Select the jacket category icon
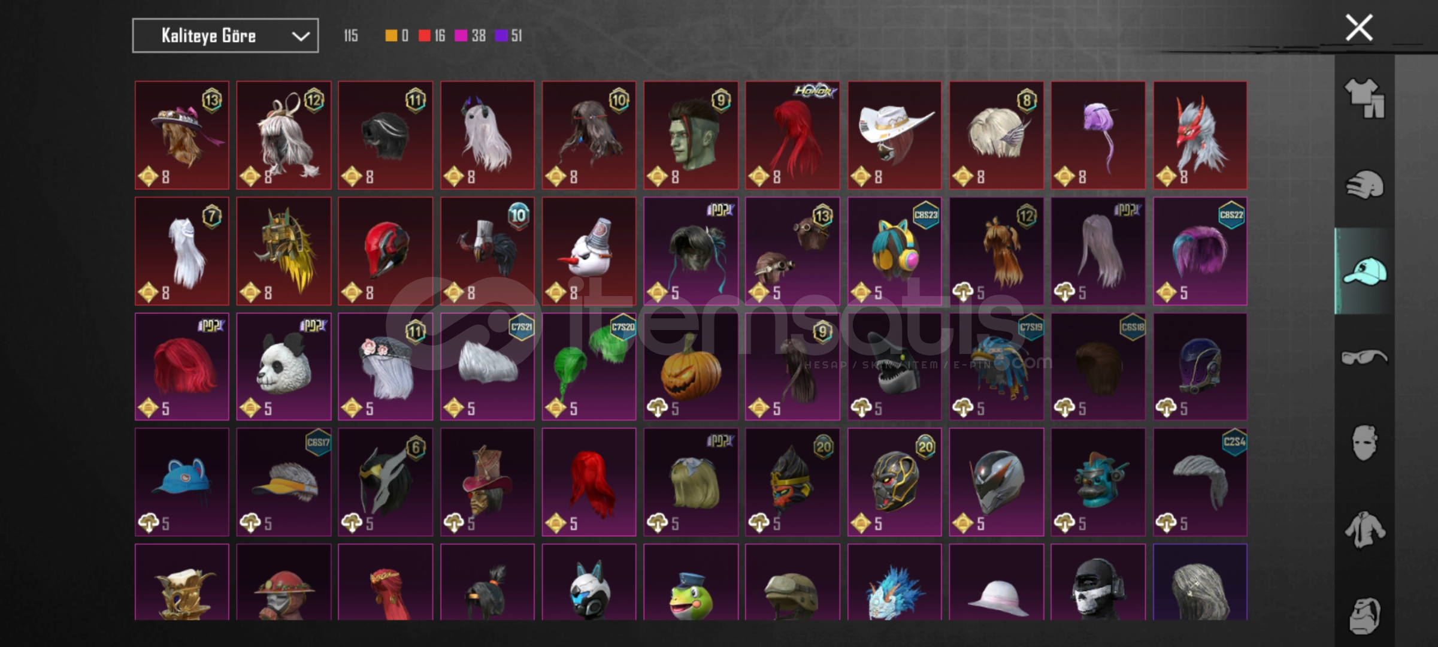Screen dimensions: 1438x647 1364,530
